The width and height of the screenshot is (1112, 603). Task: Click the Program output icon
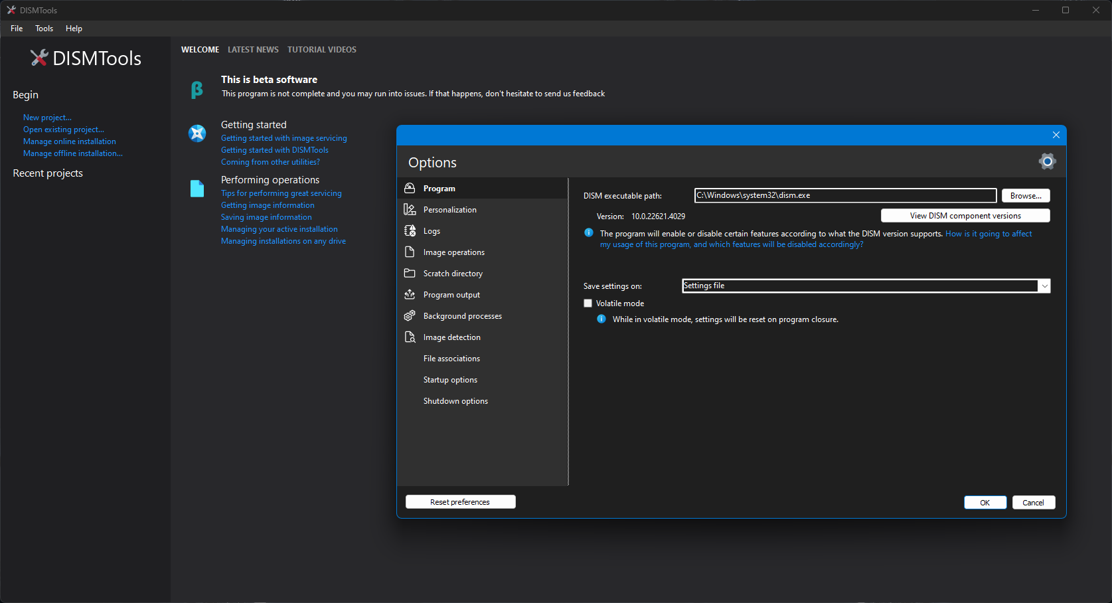[410, 294]
